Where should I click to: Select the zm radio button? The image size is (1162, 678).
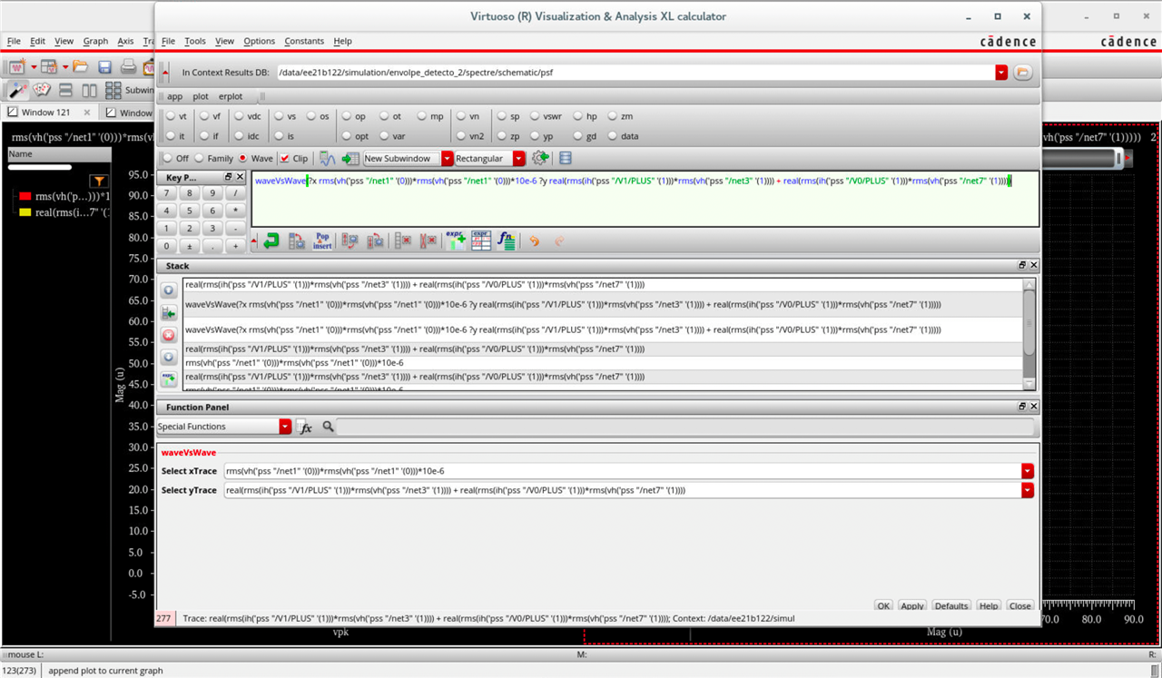pyautogui.click(x=612, y=116)
